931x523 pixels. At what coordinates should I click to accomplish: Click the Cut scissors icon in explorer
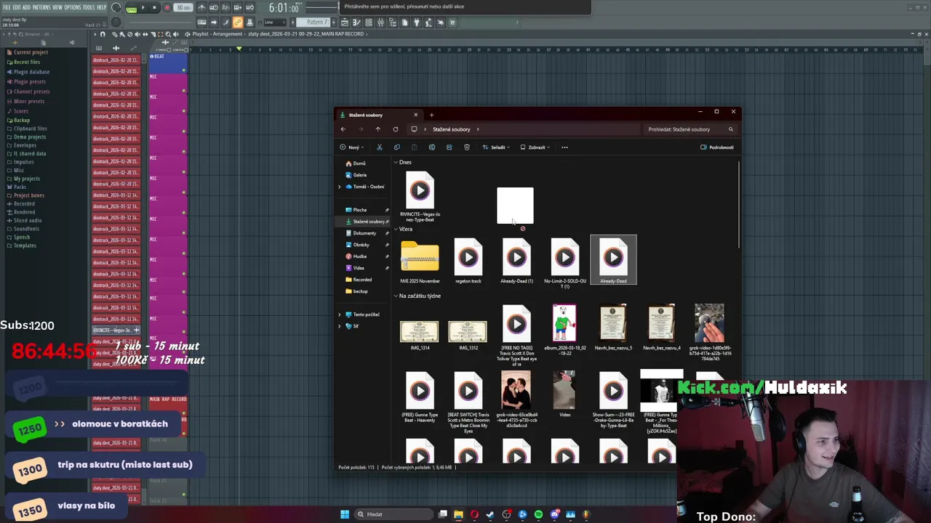(x=379, y=147)
